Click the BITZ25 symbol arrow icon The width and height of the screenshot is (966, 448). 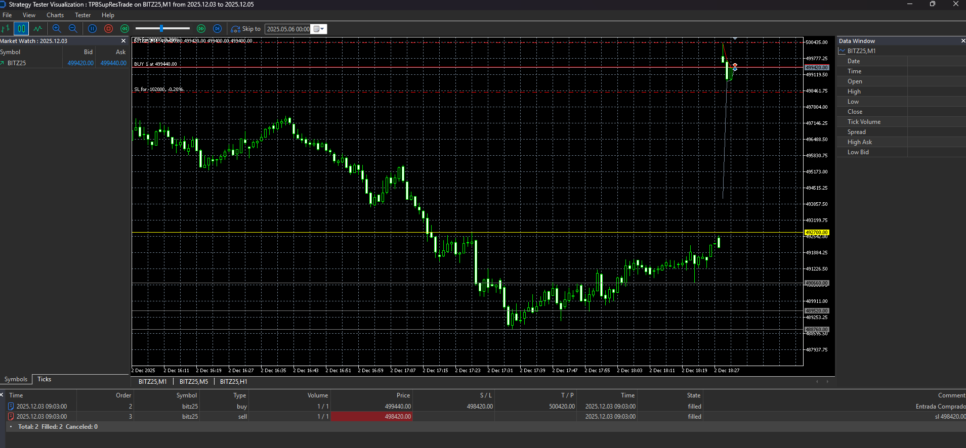coord(3,63)
